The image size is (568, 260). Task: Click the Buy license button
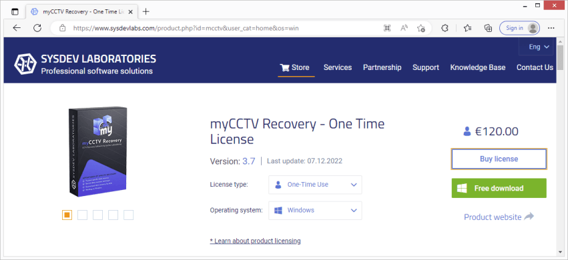(499, 159)
